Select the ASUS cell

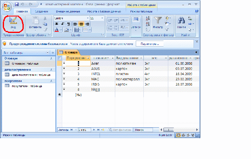point(103,69)
